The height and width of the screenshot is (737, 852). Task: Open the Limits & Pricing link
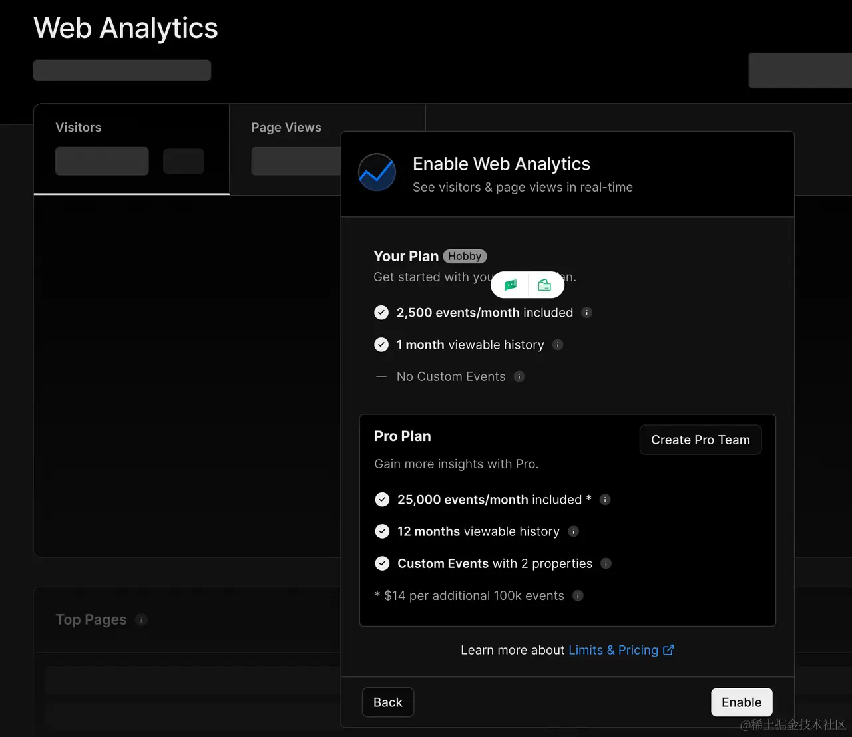pyautogui.click(x=613, y=650)
